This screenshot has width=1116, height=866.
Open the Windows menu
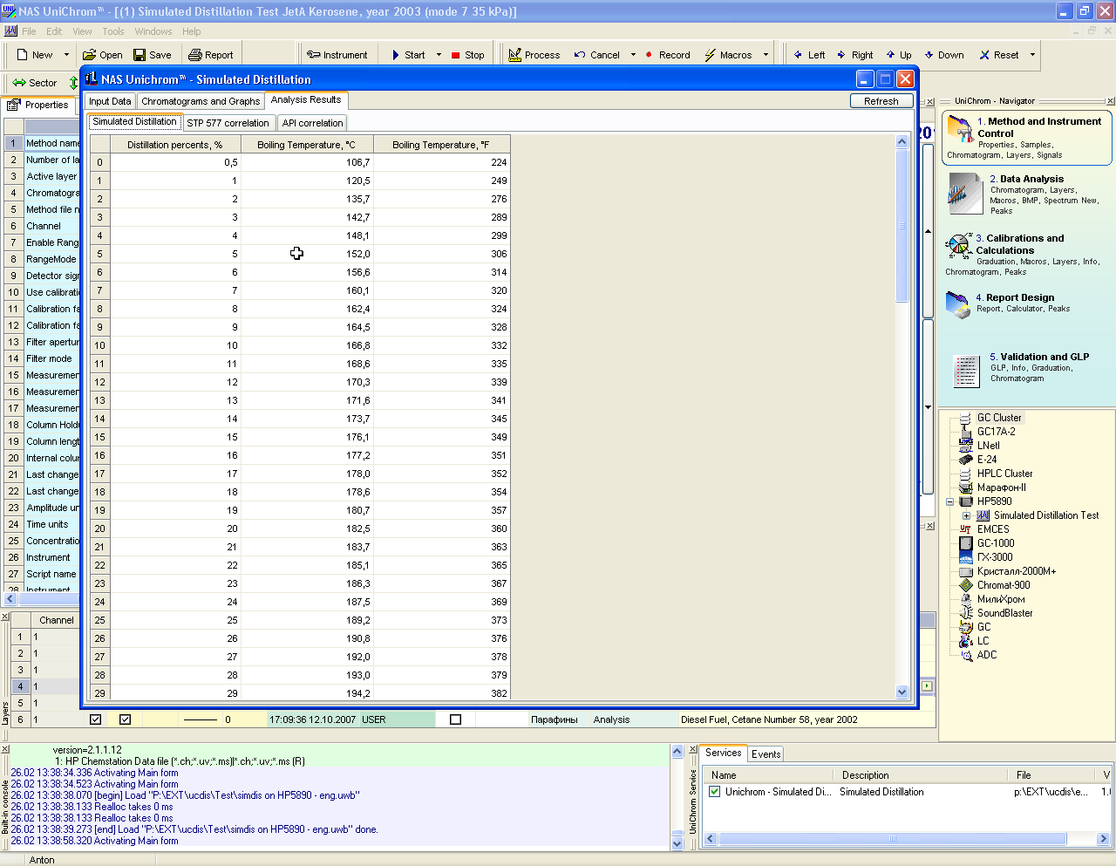pyautogui.click(x=153, y=31)
